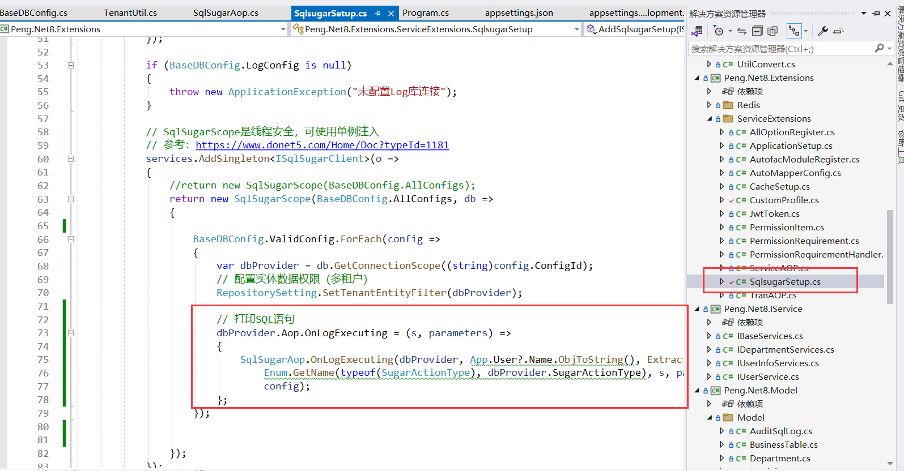904x471 pixels.
Task: Switch to TenantUtil.cs tab
Action: tap(130, 12)
